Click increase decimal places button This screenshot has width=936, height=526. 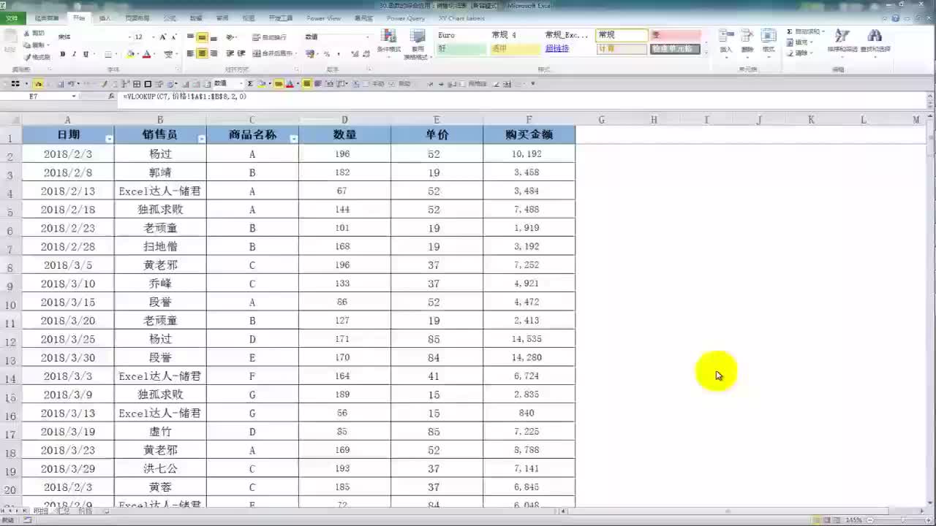(355, 54)
